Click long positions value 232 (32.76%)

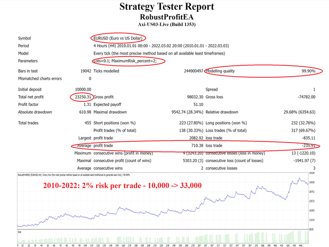tap(303, 123)
